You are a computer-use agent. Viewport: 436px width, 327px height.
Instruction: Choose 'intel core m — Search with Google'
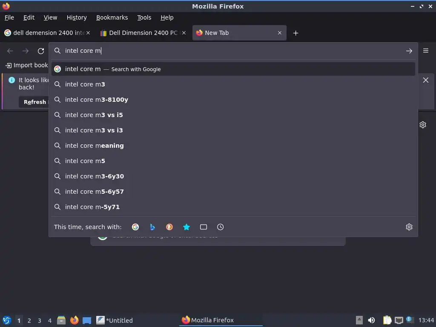click(233, 69)
